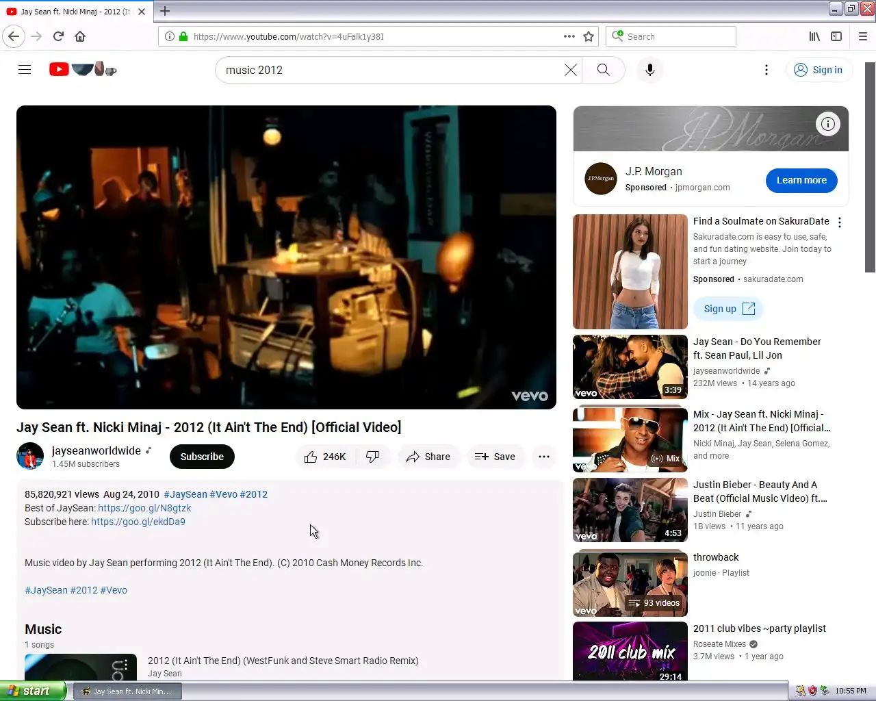Go to YouTube home via the logo
This screenshot has height=701, width=876.
pos(83,69)
